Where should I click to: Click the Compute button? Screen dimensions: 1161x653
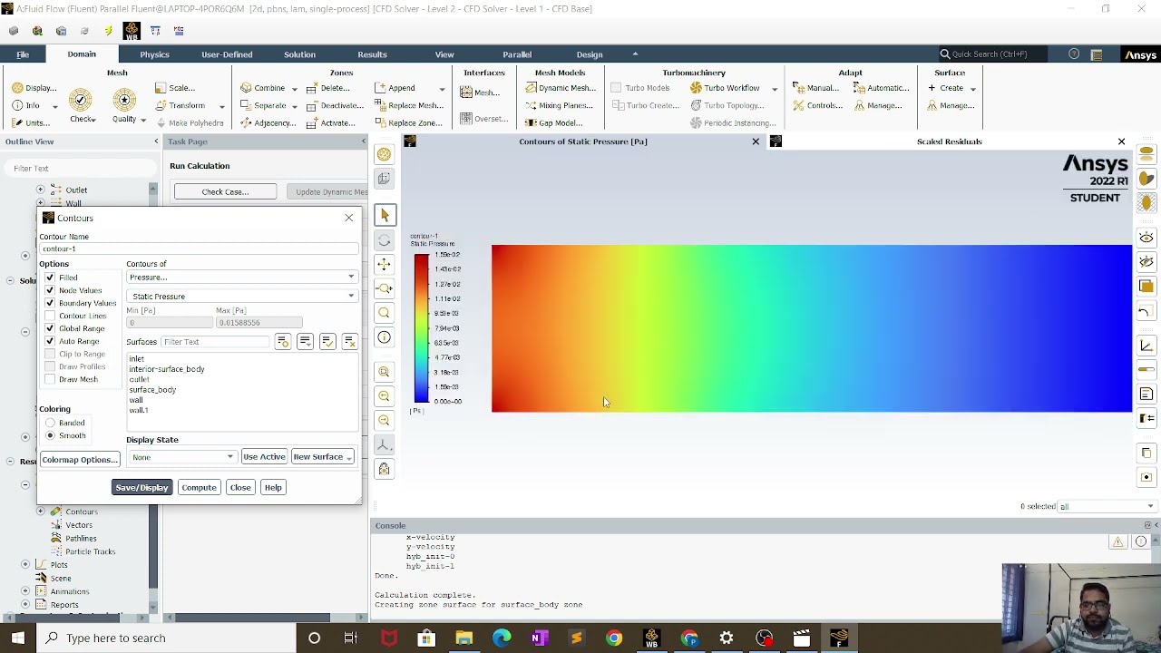pyautogui.click(x=199, y=488)
